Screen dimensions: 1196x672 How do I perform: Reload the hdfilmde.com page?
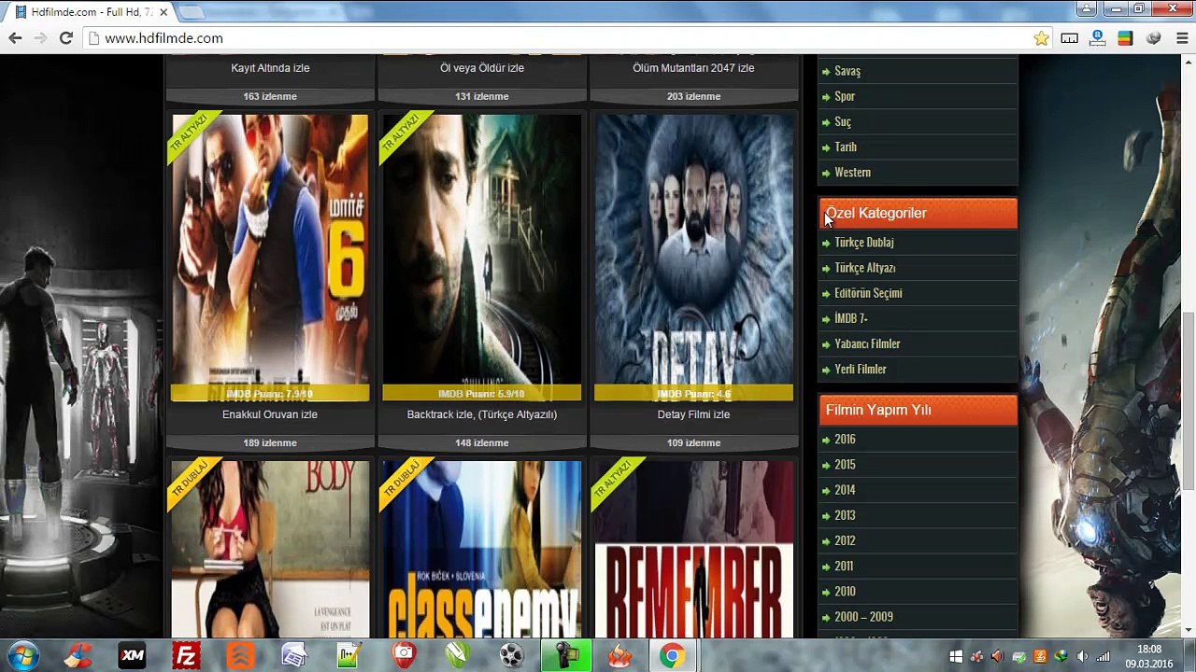(65, 38)
